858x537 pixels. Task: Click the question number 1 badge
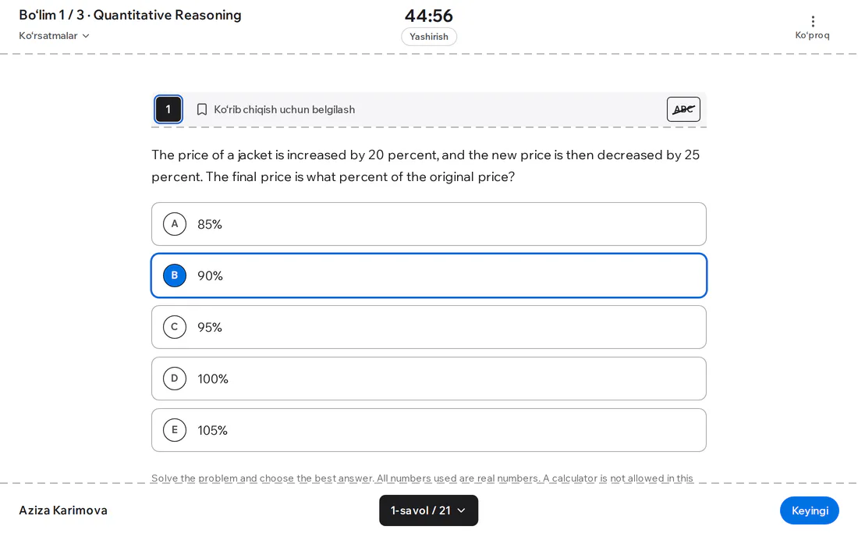(168, 109)
